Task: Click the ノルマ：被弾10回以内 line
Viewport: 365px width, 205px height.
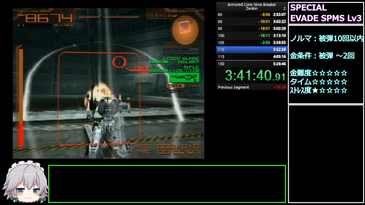Action: coord(326,38)
